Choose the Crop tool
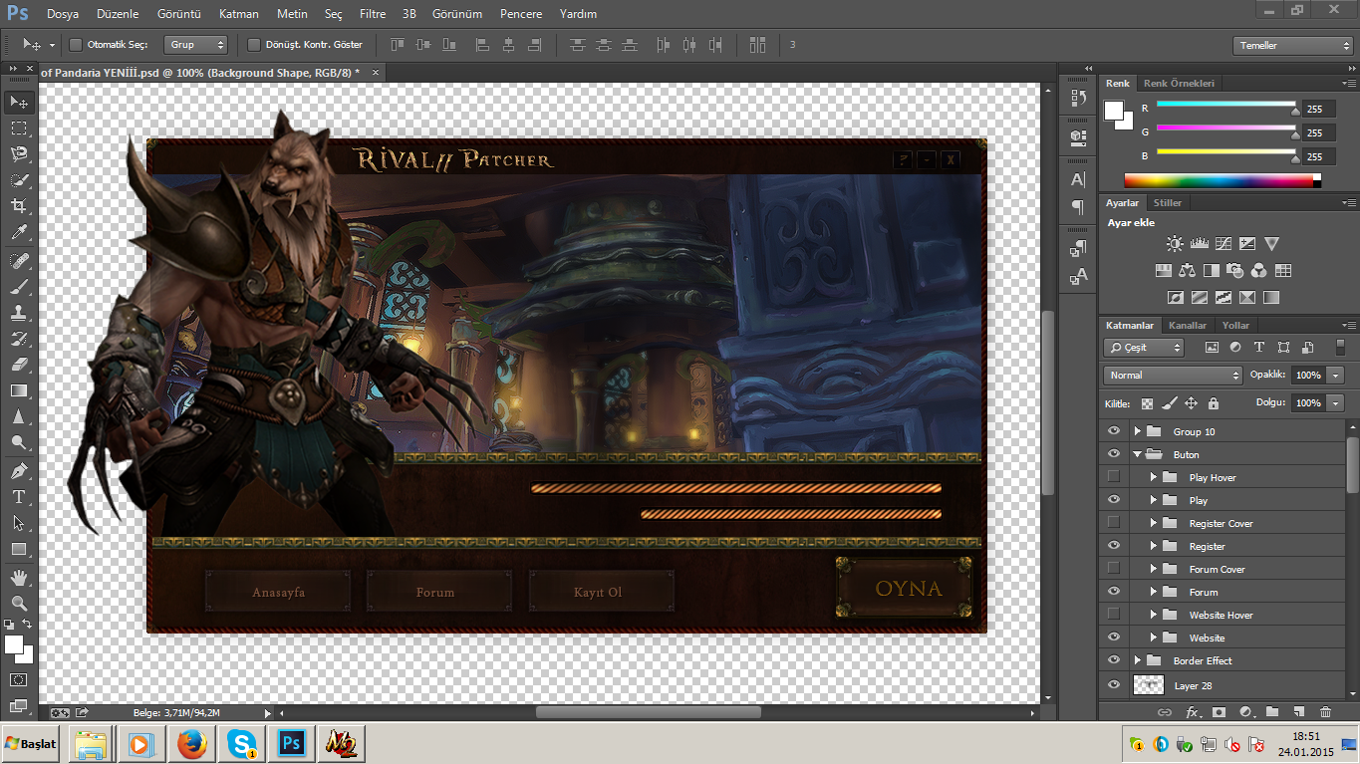Viewport: 1360px width, 764px height. [19, 206]
